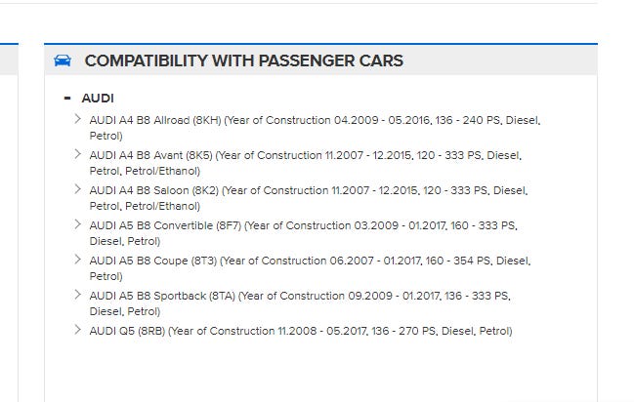Viewport: 634px width, 402px height.
Task: Click the AUDI brand label
Action: click(x=98, y=99)
